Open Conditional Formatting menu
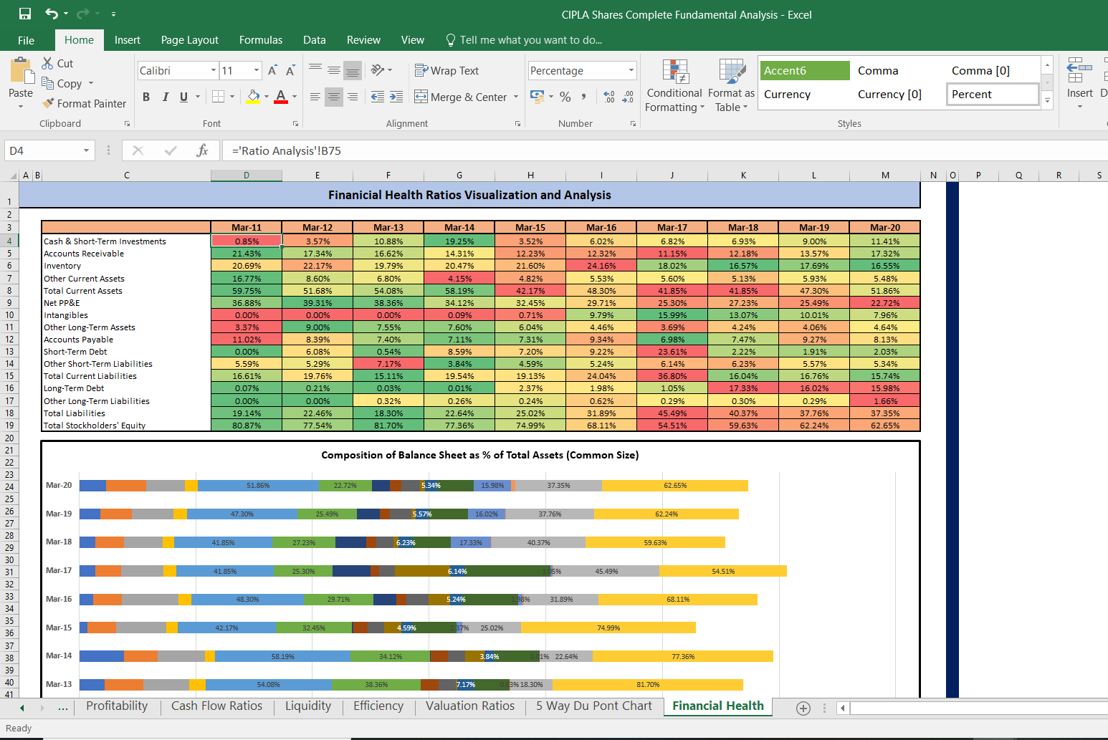Image resolution: width=1108 pixels, height=740 pixels. 674,85
